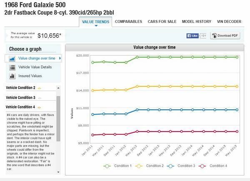
Task: Open the VIN Decoder tab
Action: point(229,22)
